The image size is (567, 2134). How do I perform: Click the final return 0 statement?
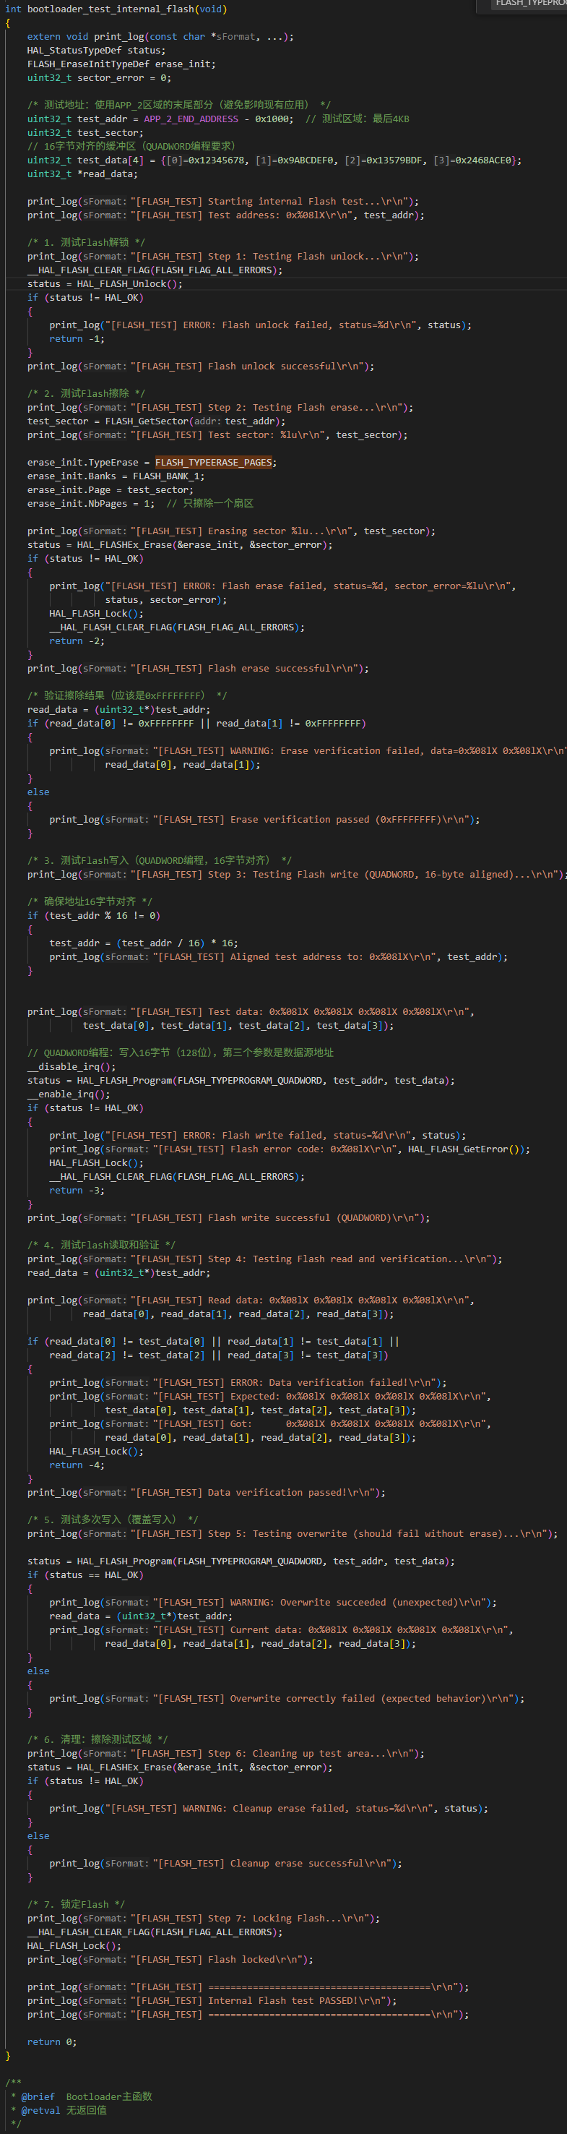pyautogui.click(x=51, y=2042)
